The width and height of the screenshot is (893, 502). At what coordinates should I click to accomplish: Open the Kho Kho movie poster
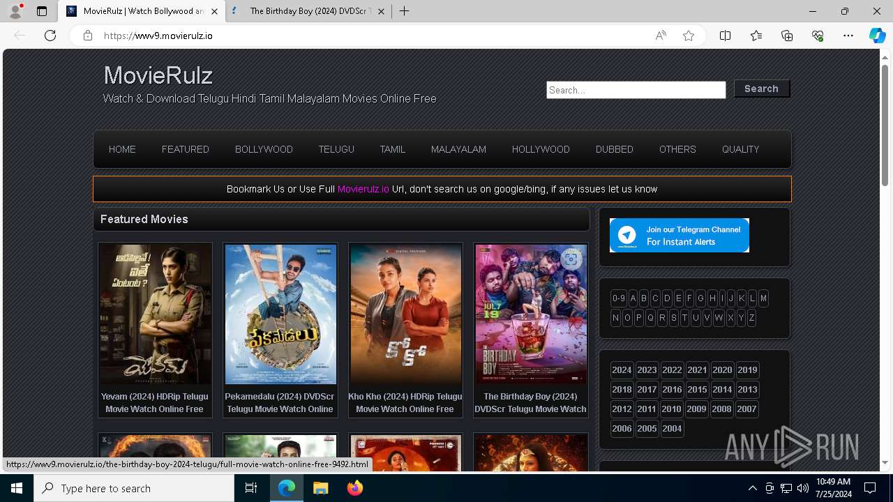pyautogui.click(x=405, y=314)
